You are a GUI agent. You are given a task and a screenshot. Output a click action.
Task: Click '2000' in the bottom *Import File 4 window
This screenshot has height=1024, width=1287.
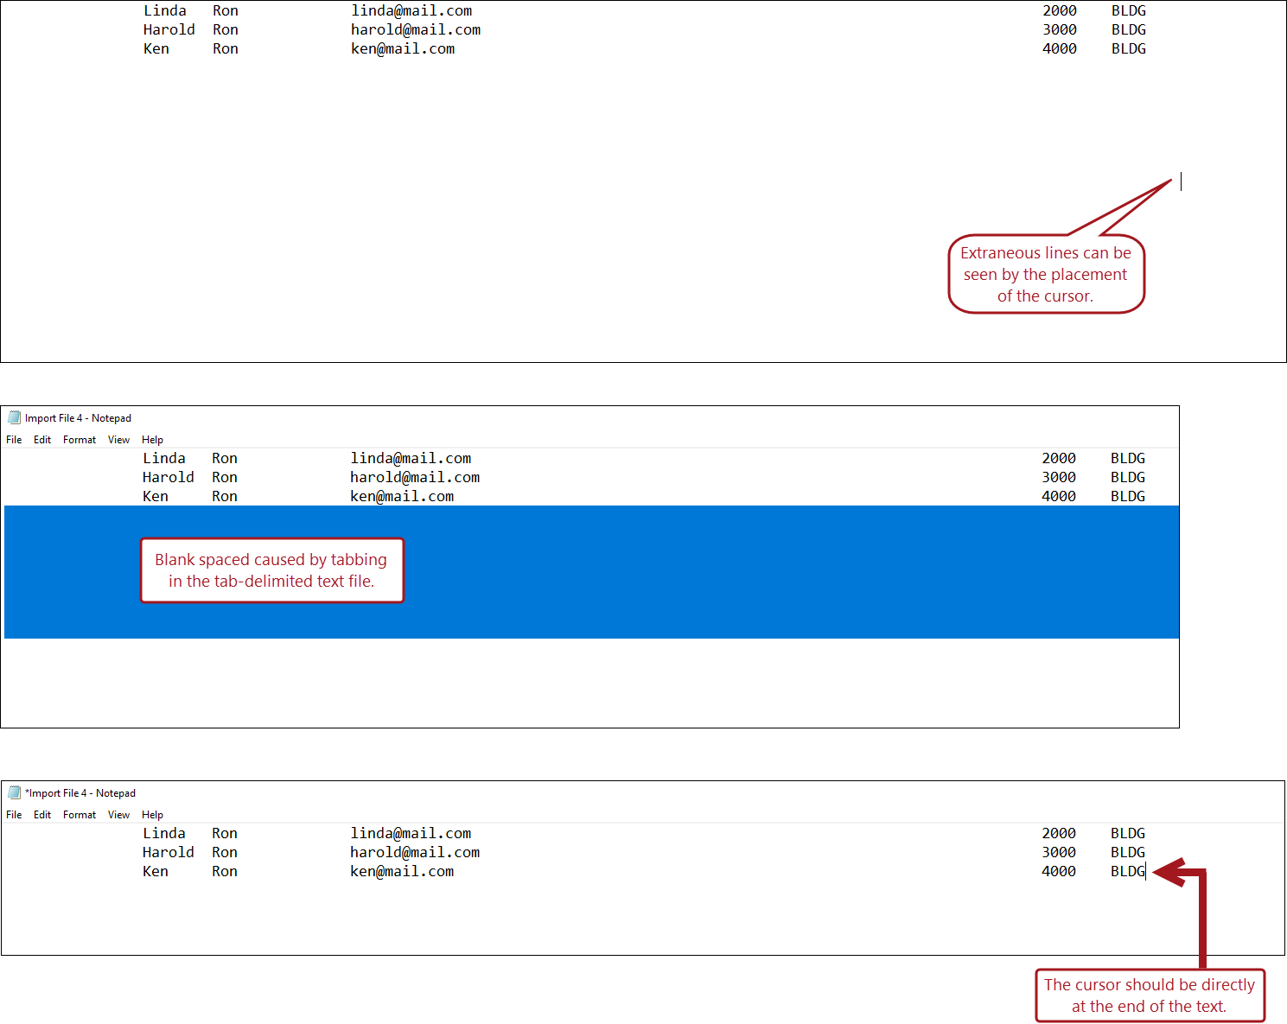[x=1059, y=833]
